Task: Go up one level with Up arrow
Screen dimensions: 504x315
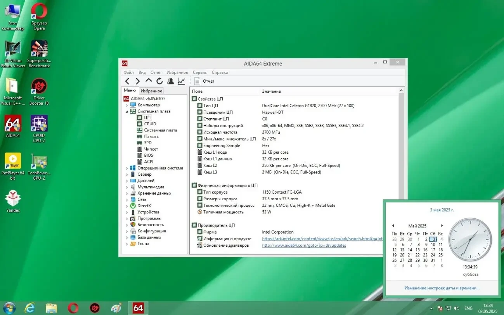Action: pyautogui.click(x=149, y=81)
